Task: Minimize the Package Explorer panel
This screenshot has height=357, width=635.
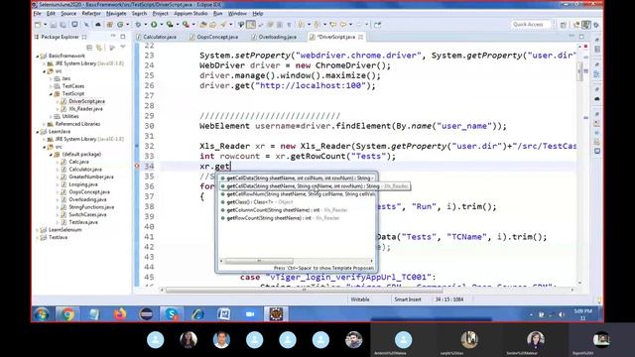Action: point(113,37)
